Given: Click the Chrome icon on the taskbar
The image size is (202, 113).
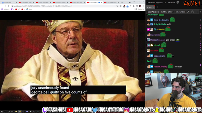Looking at the screenshot, I should pos(20,112).
